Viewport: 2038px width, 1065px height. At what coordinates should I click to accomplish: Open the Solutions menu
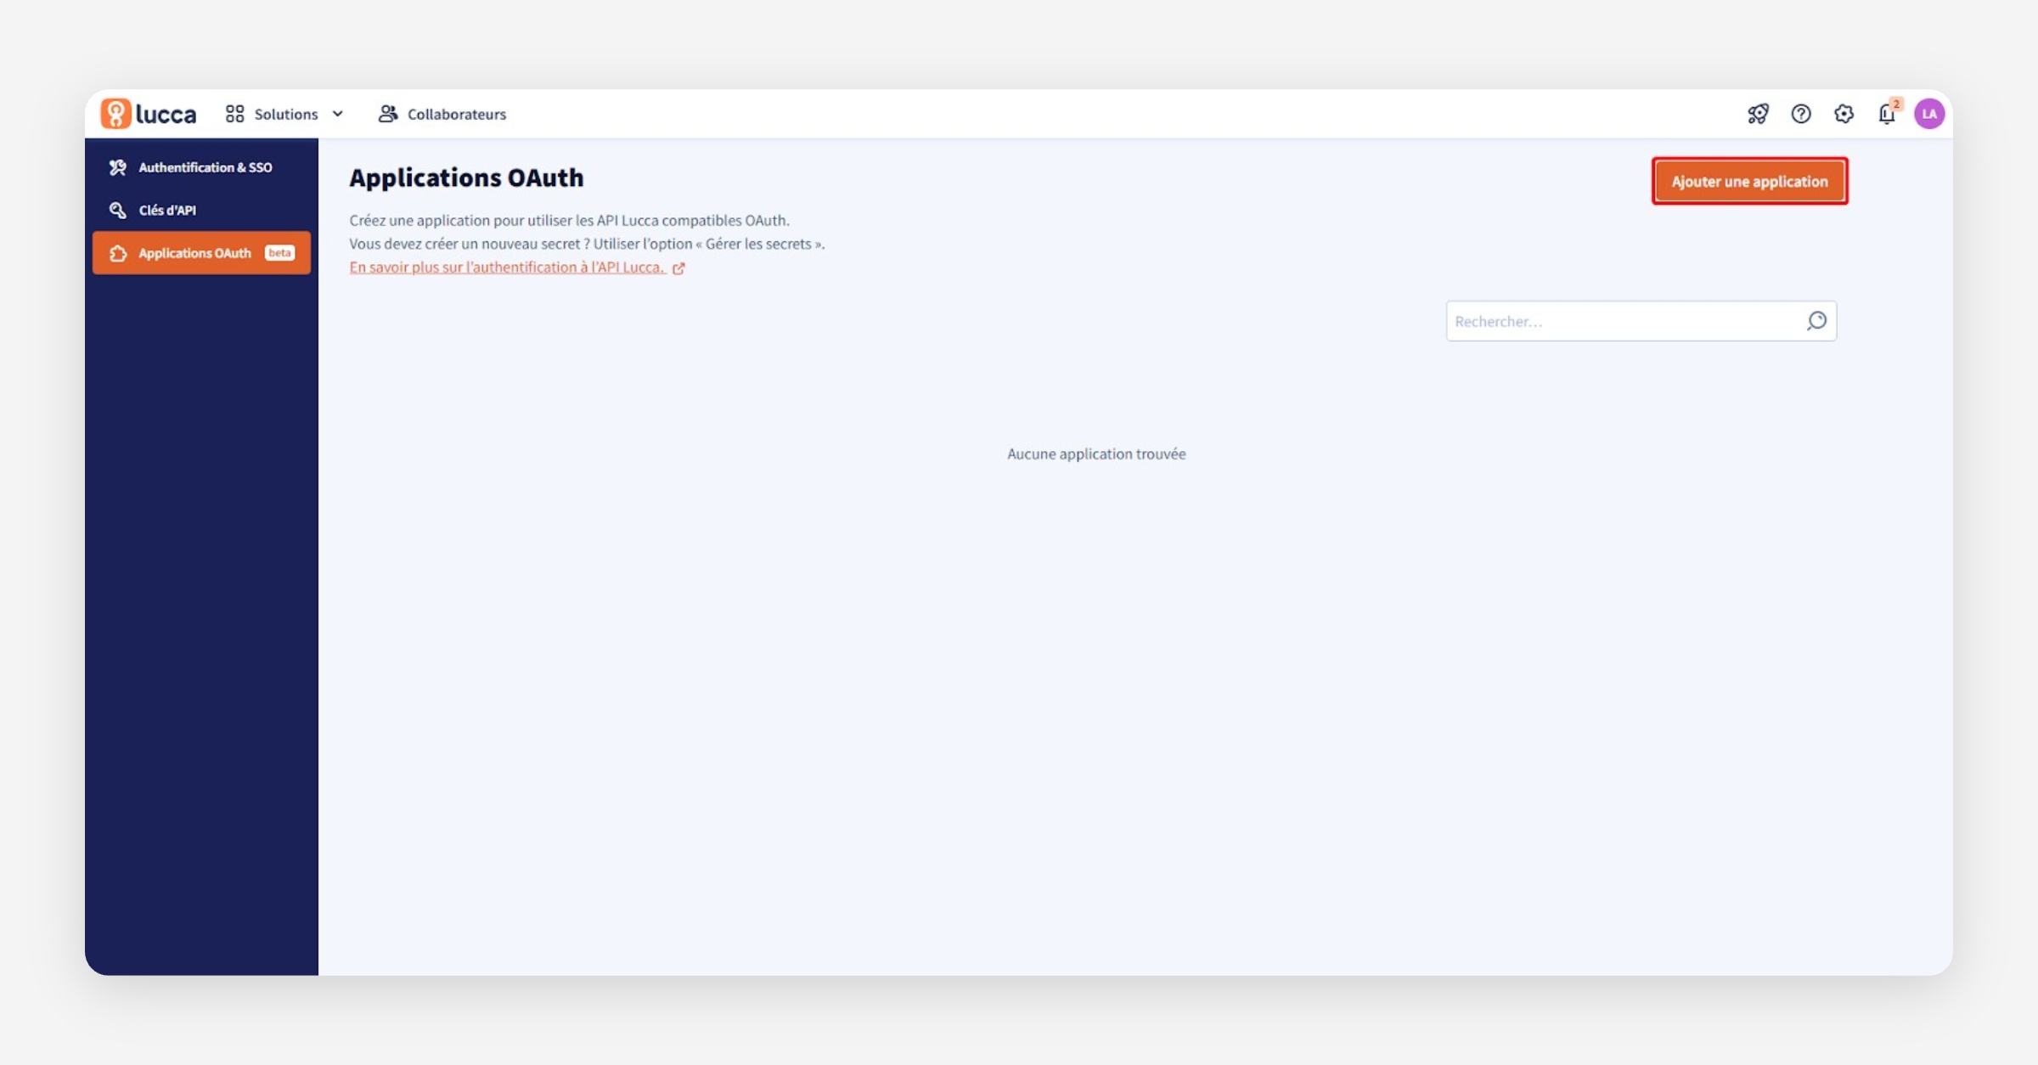pyautogui.click(x=286, y=114)
